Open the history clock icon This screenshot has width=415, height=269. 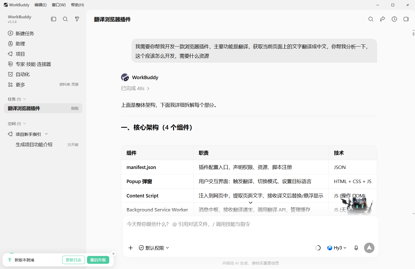point(394,19)
